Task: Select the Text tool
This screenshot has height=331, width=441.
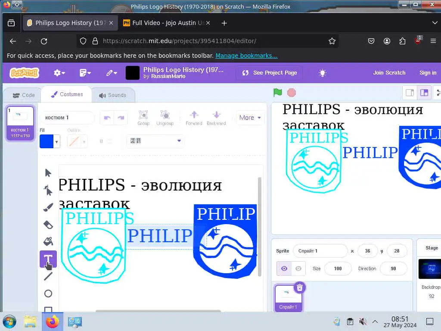Action: (48, 259)
